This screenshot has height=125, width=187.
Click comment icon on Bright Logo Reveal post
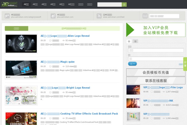coord(50,92)
